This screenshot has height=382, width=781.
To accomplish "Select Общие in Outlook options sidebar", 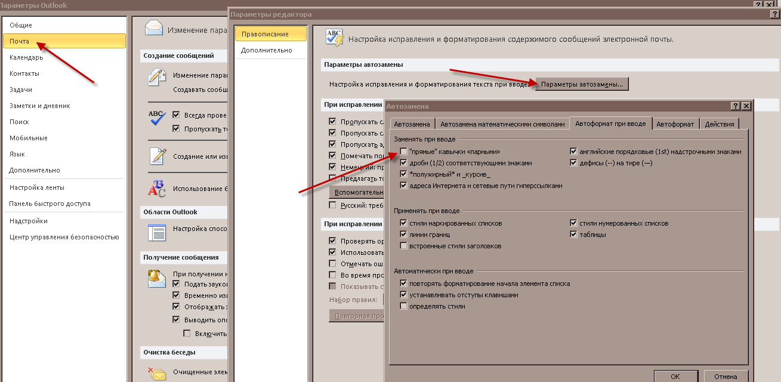I will click(x=64, y=25).
